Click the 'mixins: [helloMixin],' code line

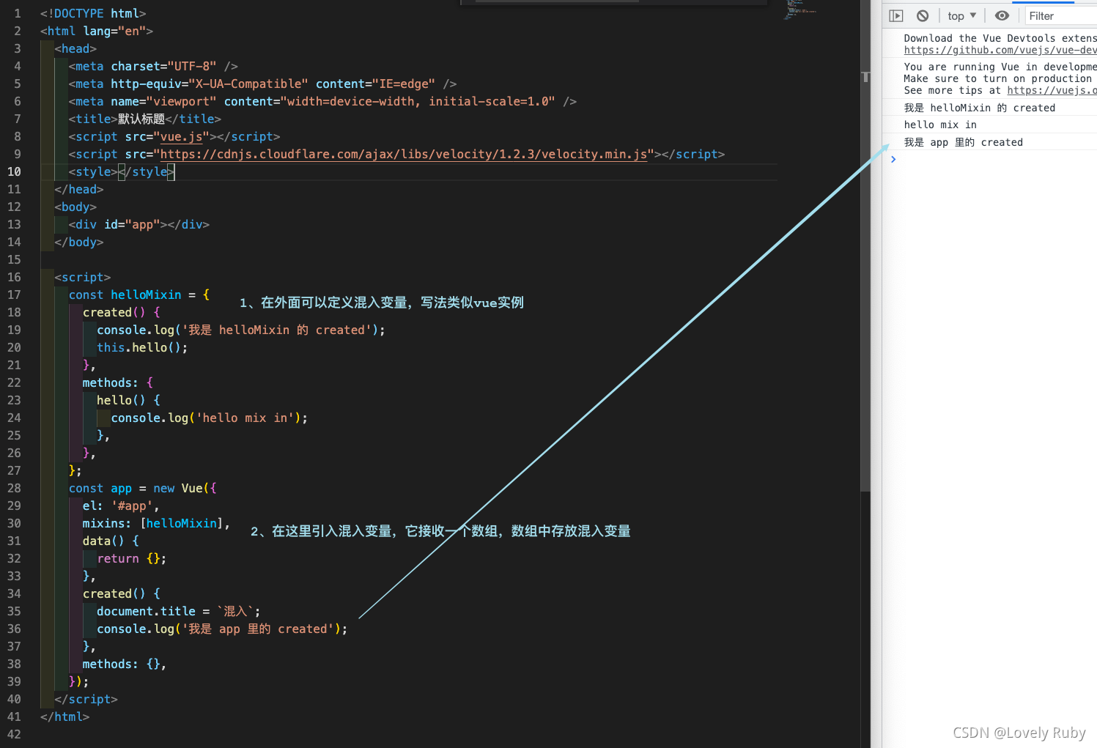click(156, 523)
